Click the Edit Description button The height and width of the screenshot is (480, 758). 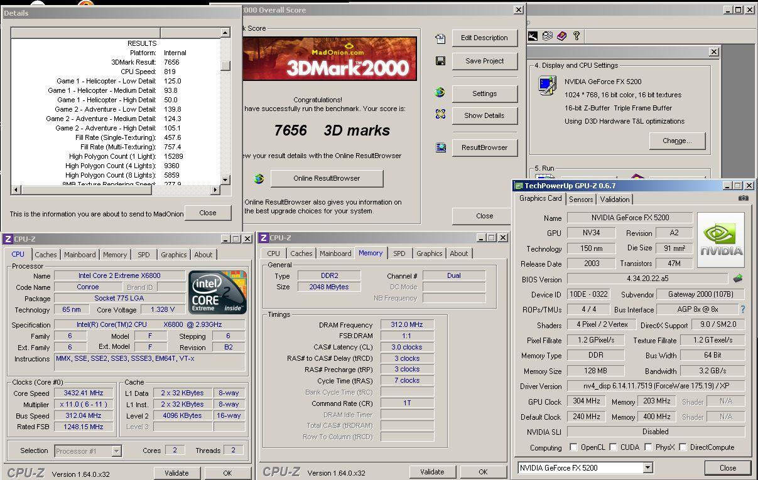point(485,38)
